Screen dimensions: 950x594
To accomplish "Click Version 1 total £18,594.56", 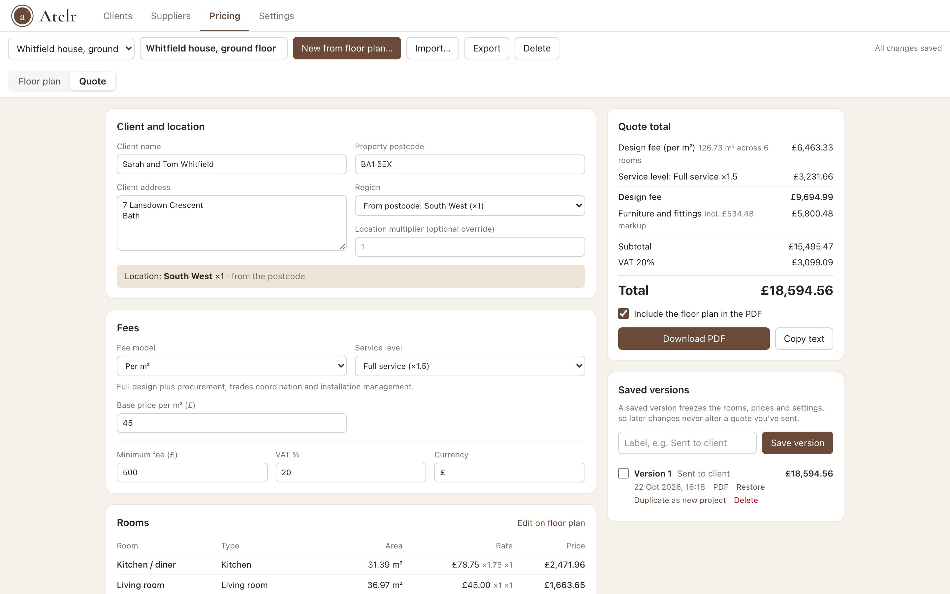I will (809, 474).
